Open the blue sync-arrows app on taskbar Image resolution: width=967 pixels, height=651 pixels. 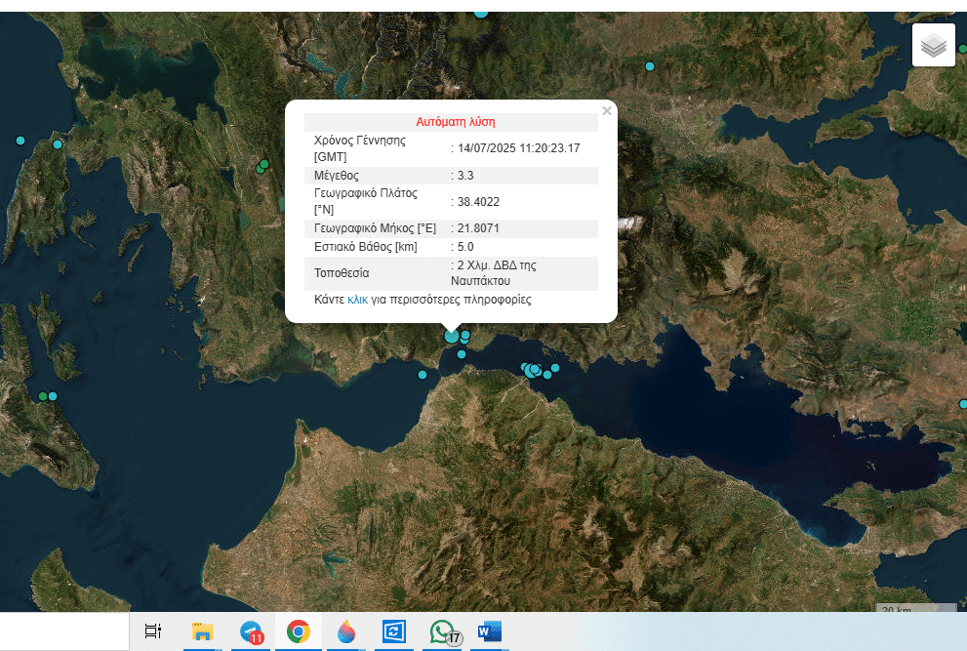pos(394,631)
